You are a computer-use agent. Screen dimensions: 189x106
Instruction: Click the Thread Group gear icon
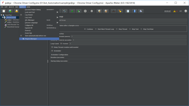click(x=5, y=17)
